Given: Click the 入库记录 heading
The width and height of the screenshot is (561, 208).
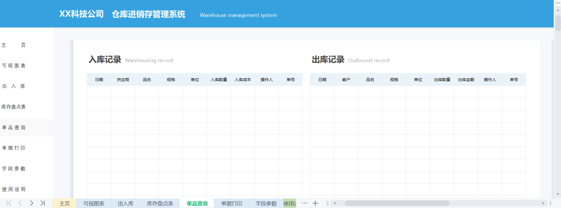Looking at the screenshot, I should [x=105, y=60].
